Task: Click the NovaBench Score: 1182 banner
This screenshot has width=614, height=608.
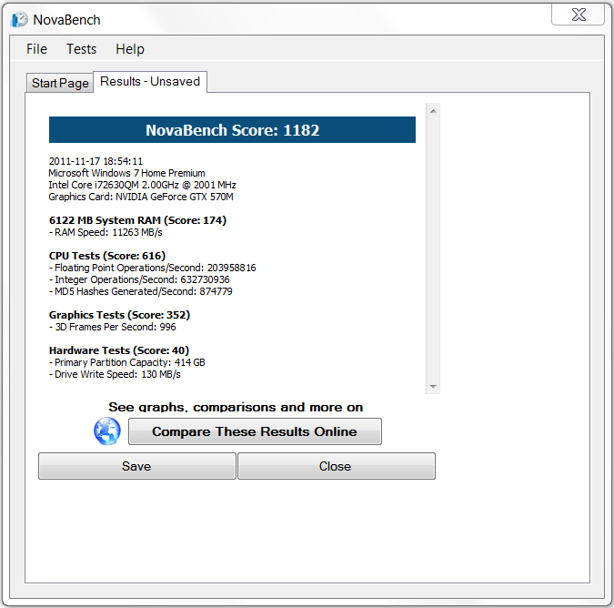Action: click(232, 129)
